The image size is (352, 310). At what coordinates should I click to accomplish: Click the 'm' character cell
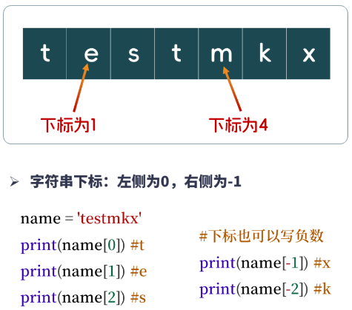(220, 53)
